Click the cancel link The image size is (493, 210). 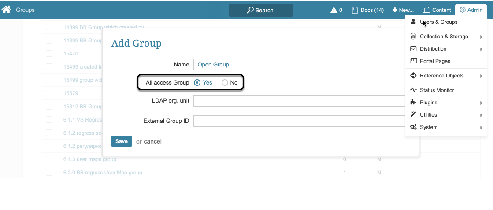pos(152,142)
